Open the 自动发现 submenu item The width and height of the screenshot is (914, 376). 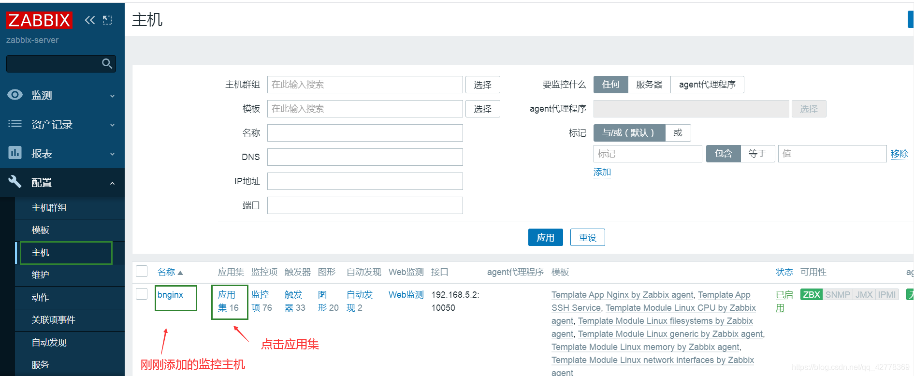pos(70,343)
